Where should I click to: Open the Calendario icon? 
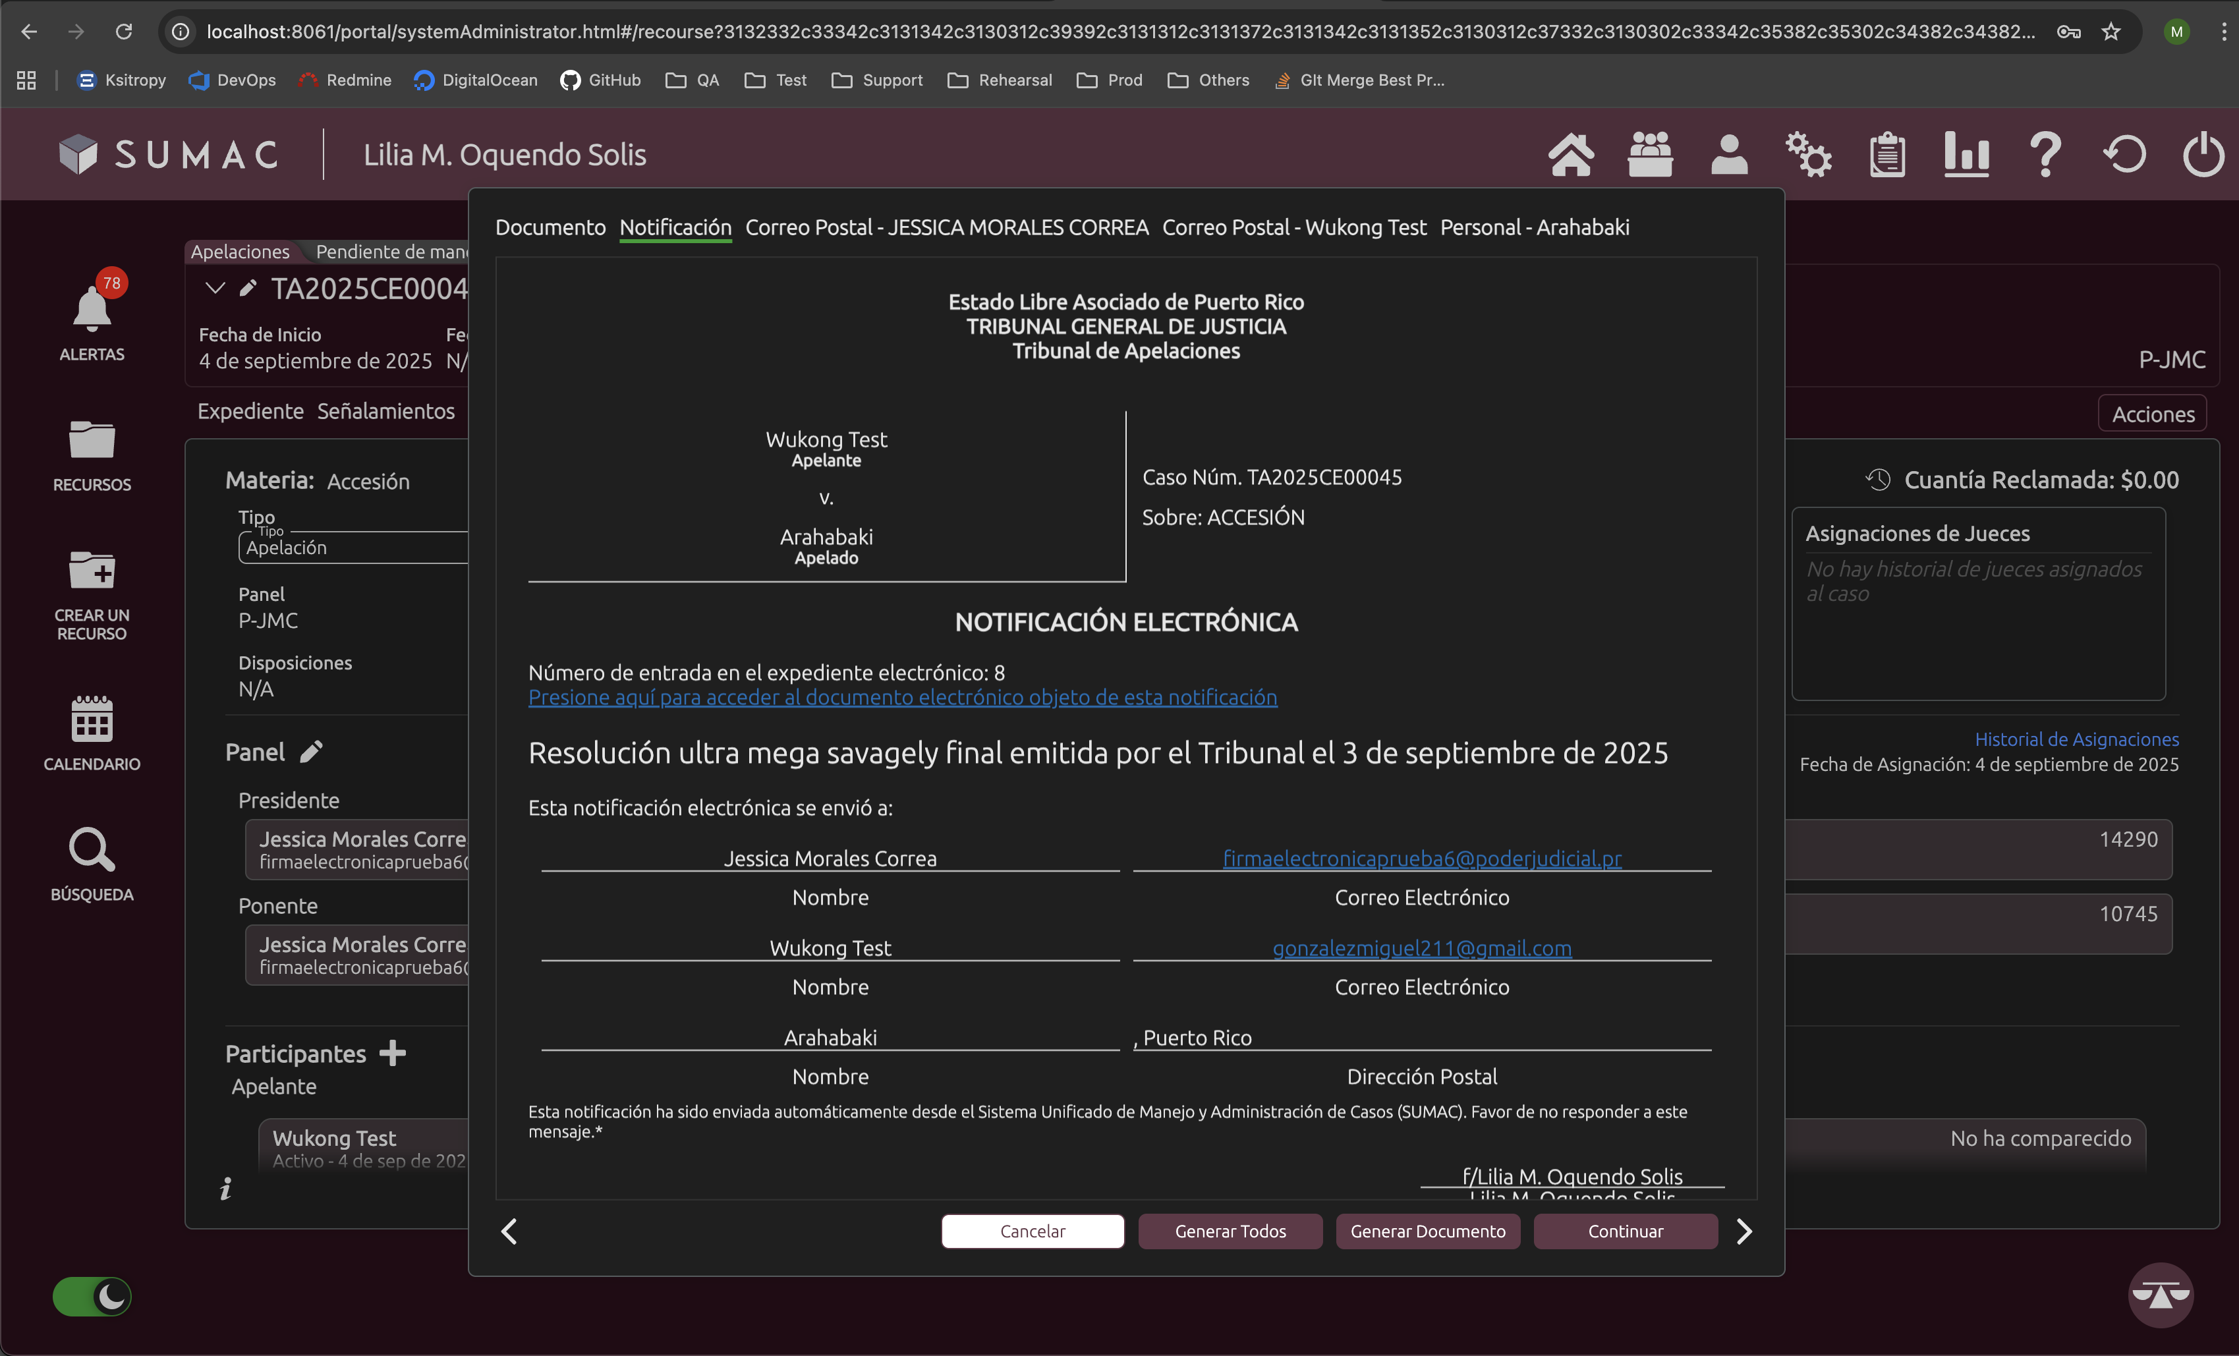(x=92, y=719)
